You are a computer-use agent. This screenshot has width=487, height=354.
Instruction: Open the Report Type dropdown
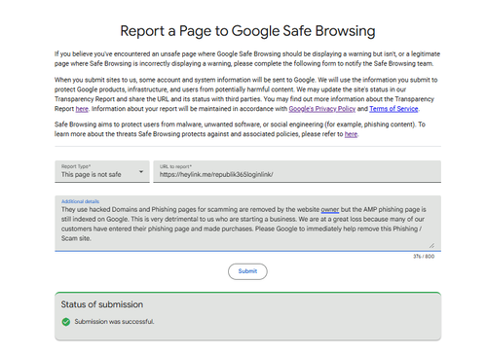pyautogui.click(x=102, y=171)
